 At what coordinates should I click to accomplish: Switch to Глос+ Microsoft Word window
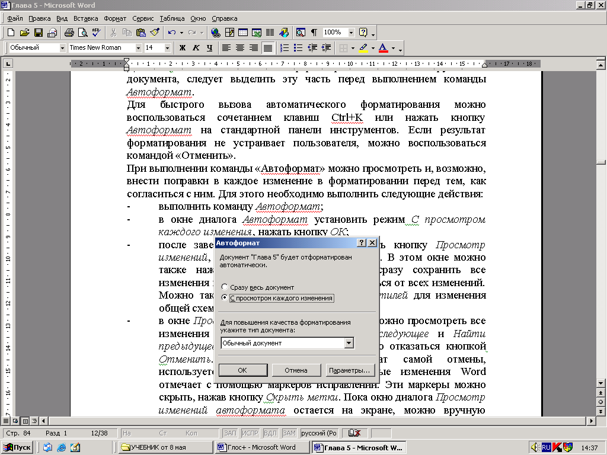pos(262,448)
